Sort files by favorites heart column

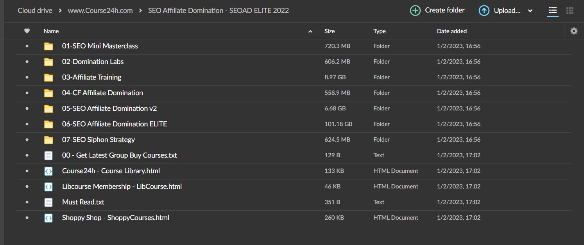(x=27, y=31)
